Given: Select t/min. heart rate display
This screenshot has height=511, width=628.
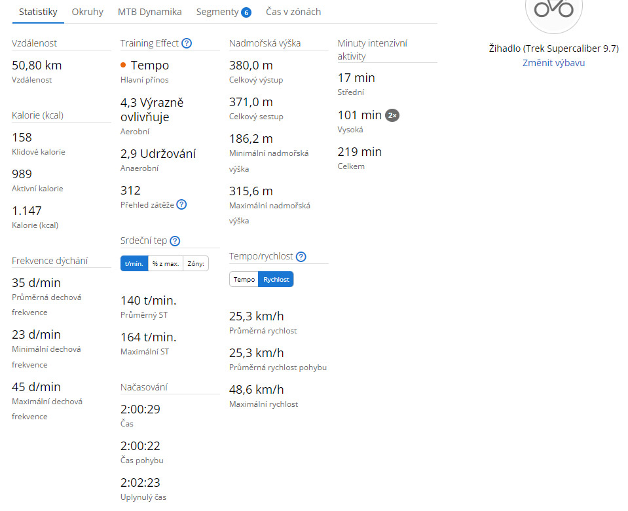Looking at the screenshot, I should point(134,264).
